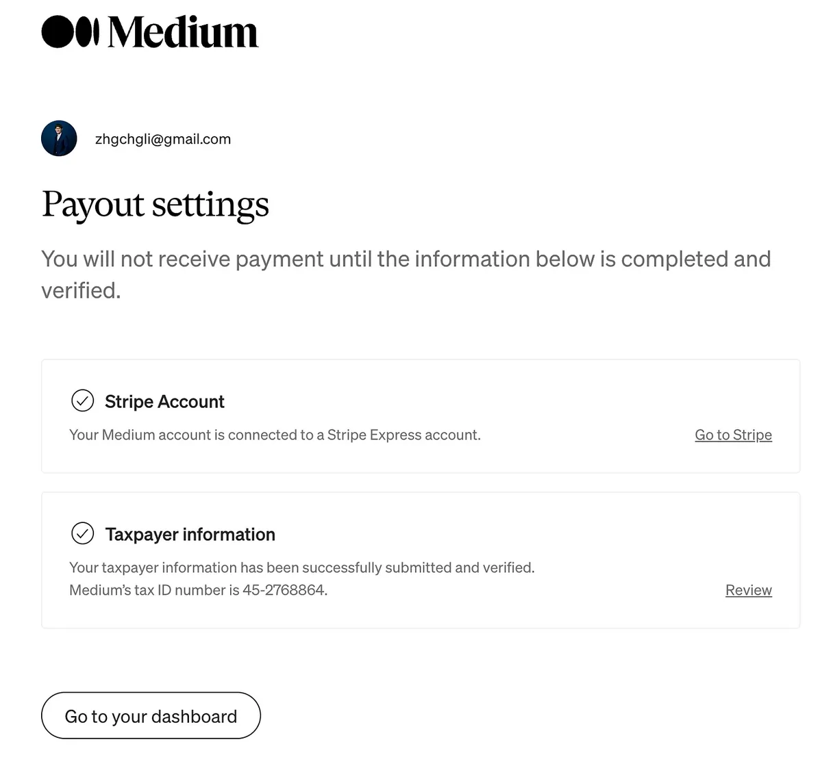Click the Taxpayer information checkmark icon
This screenshot has height=766, width=822.
click(x=83, y=533)
